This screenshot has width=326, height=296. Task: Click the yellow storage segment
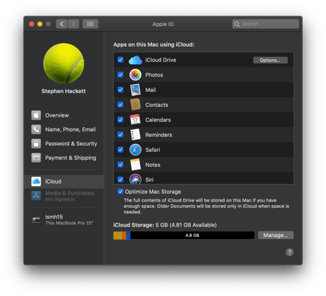coord(118,236)
